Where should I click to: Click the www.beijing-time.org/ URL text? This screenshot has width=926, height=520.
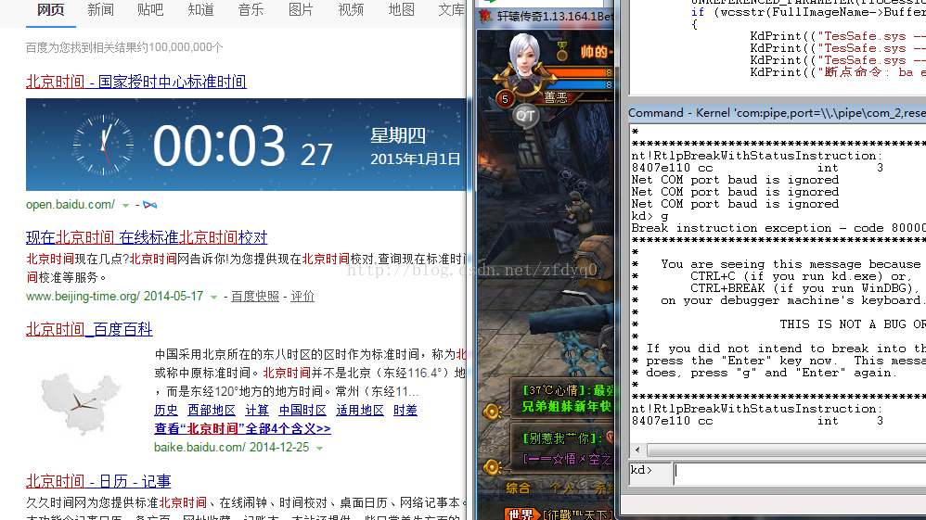(83, 297)
